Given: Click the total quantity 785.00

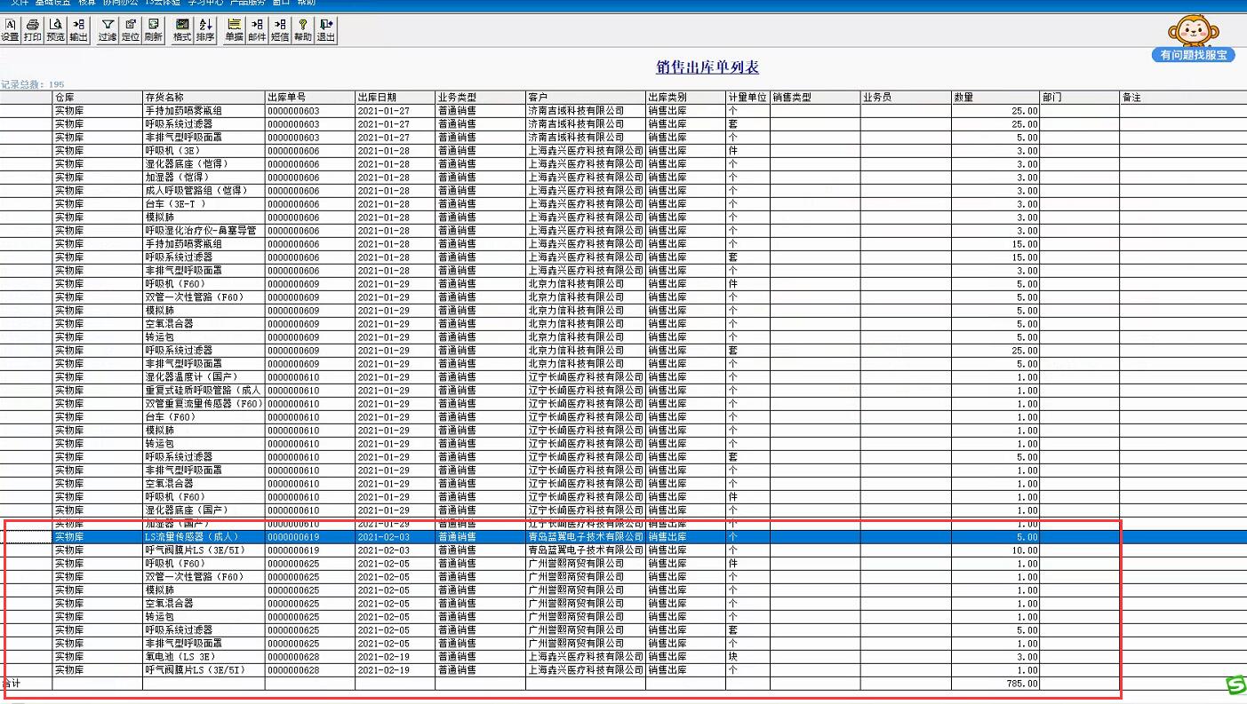Looking at the screenshot, I should point(1022,684).
